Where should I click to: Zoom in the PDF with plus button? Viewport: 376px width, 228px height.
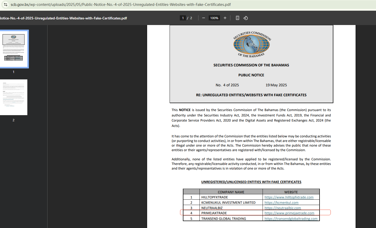click(225, 18)
